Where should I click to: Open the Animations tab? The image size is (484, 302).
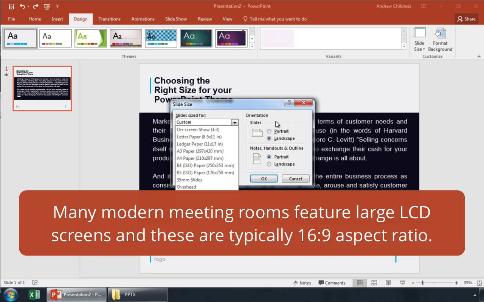tap(143, 19)
